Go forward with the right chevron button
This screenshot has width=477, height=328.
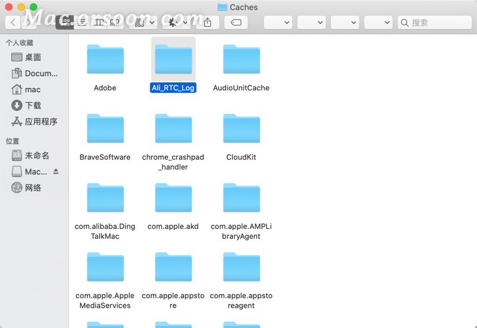28,22
